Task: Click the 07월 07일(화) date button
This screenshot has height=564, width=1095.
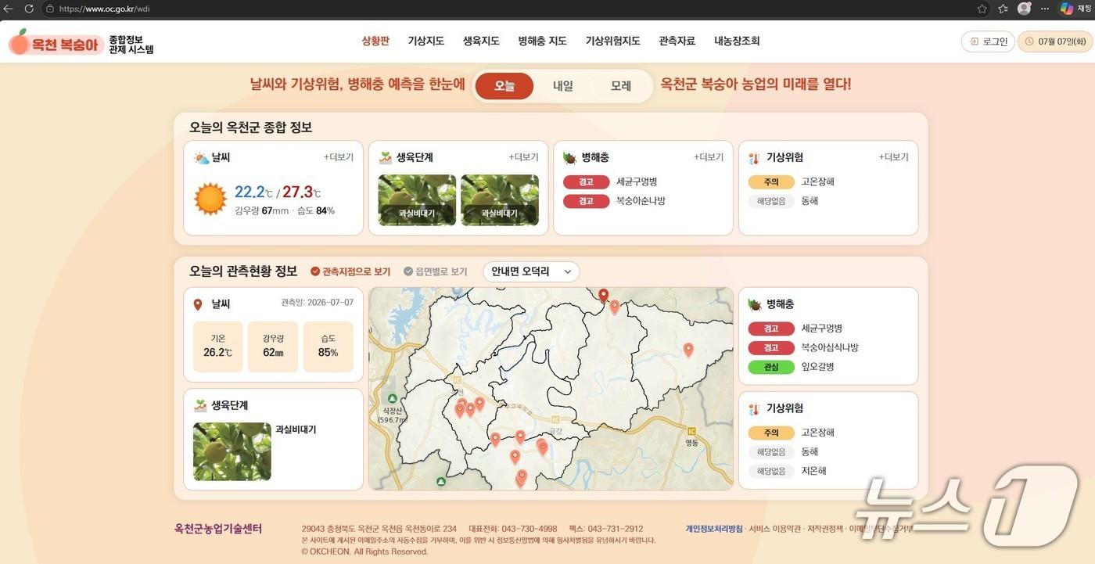Action: [x=1055, y=41]
